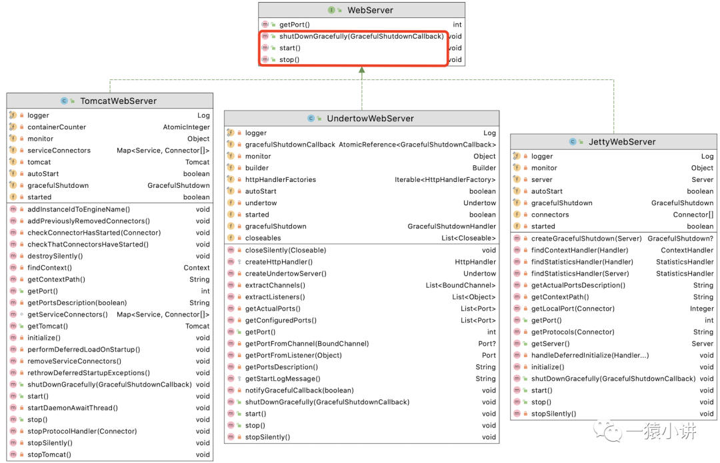
Task: Click method icon next to closeSilently(Closeable)
Action: (231, 250)
